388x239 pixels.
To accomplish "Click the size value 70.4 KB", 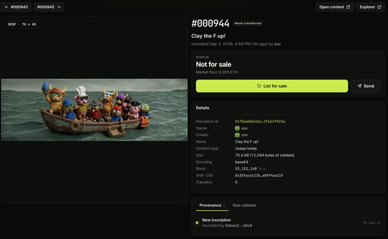I will tap(265, 156).
